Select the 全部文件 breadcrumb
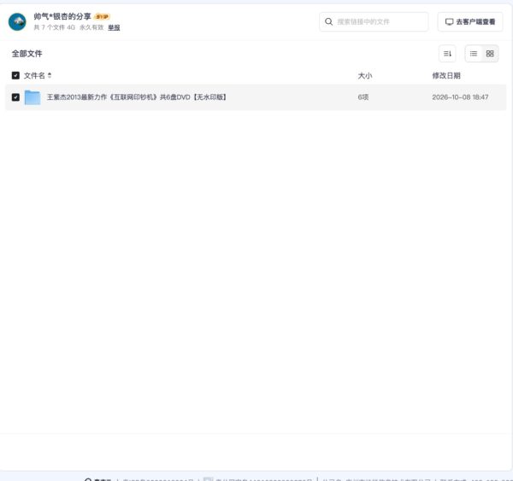 27,54
